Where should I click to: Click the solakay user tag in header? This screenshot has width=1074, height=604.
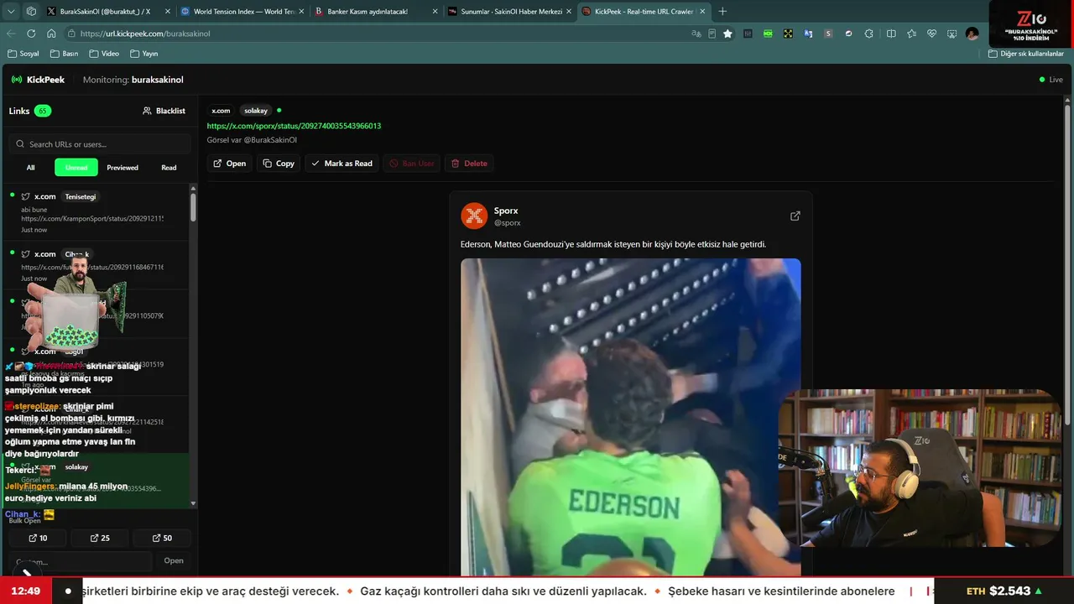(256, 111)
